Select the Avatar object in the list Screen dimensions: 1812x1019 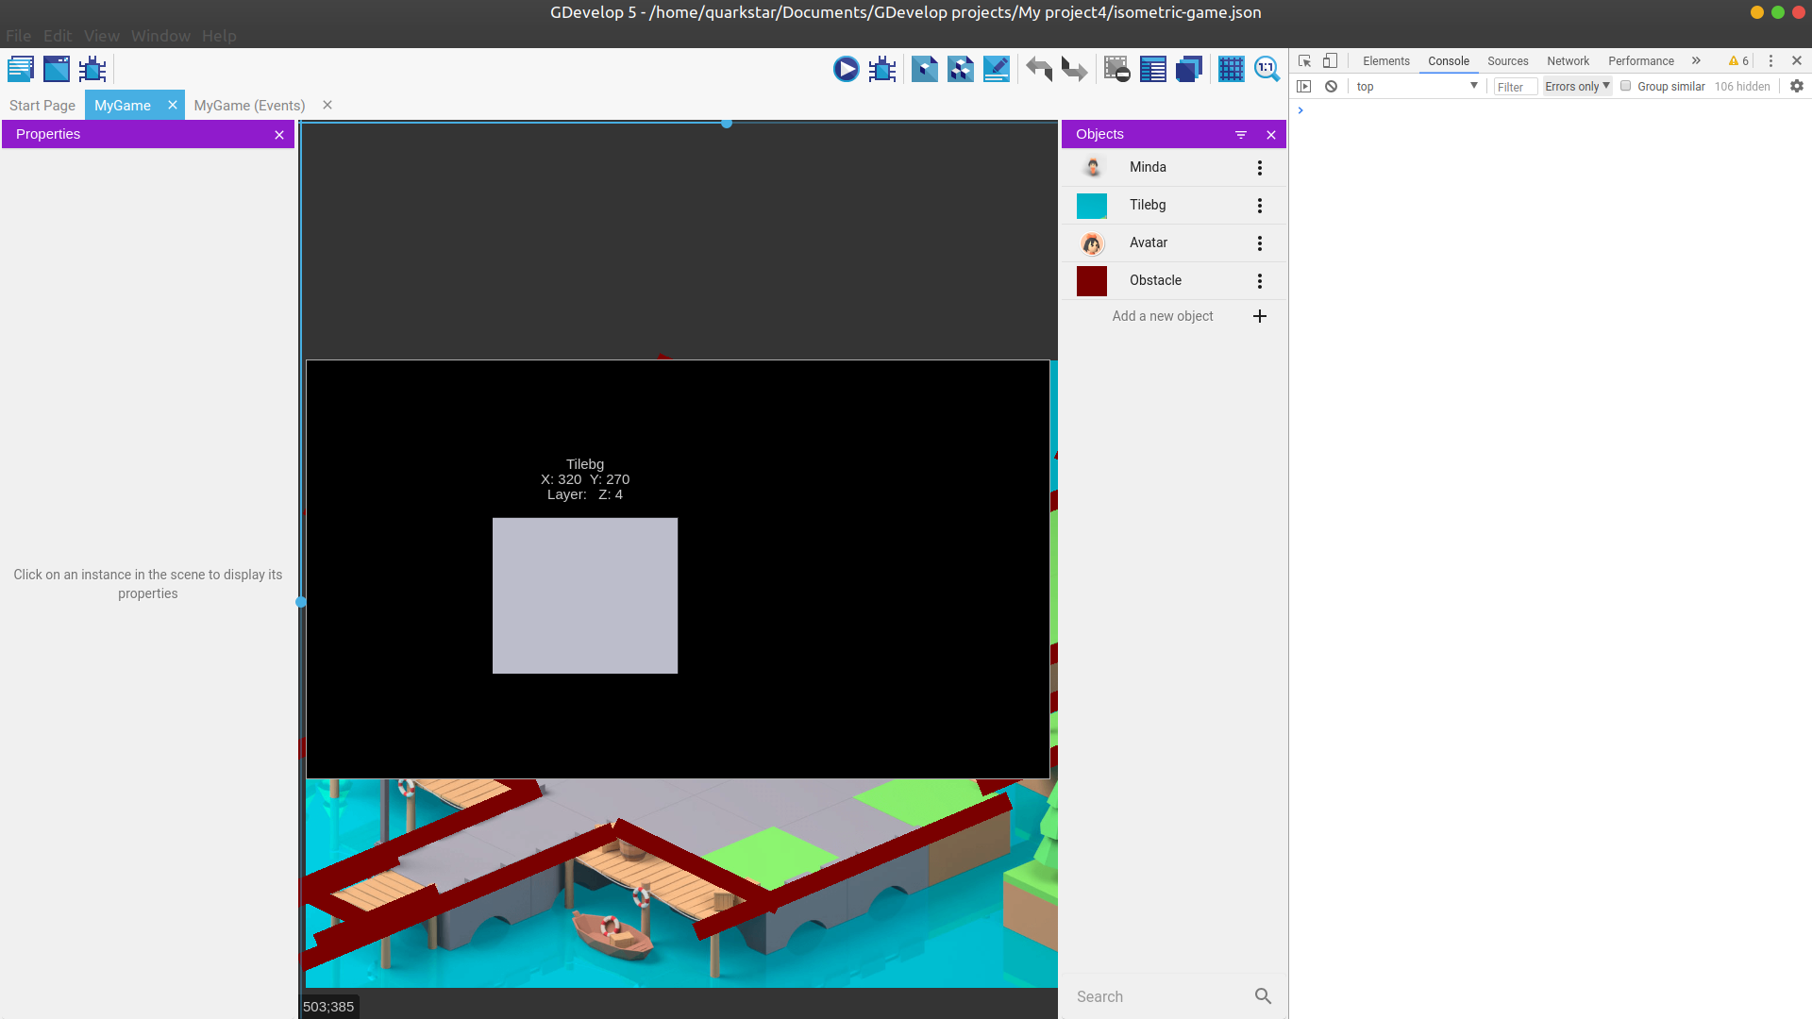tap(1174, 242)
